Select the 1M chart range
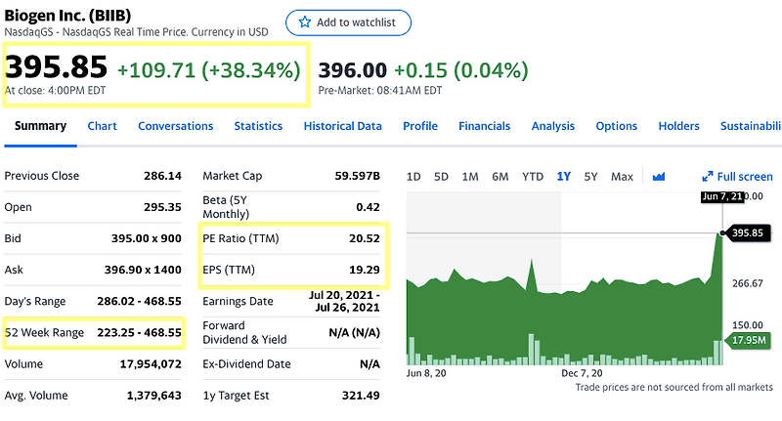The width and height of the screenshot is (782, 421). coord(470,177)
